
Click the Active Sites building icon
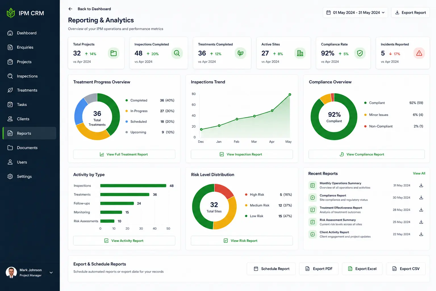tap(300, 53)
